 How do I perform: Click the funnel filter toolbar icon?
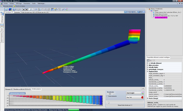point(59,9)
